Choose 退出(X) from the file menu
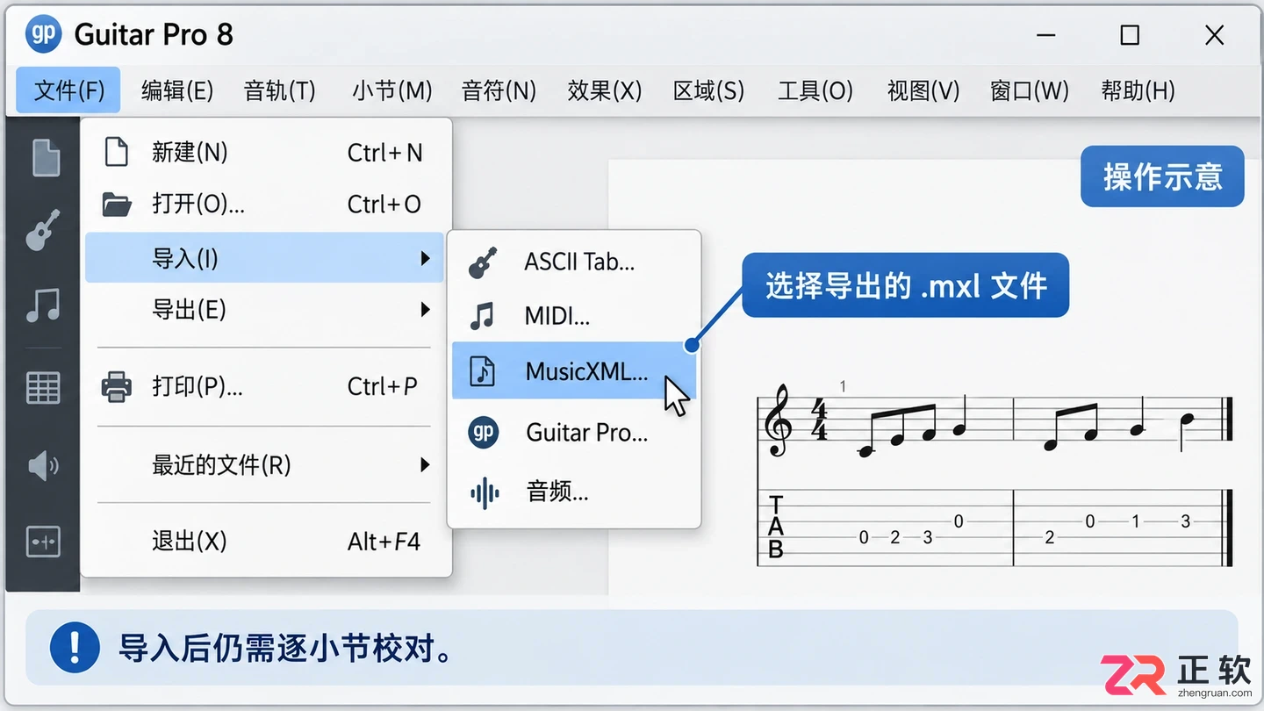1264x711 pixels. point(266,541)
